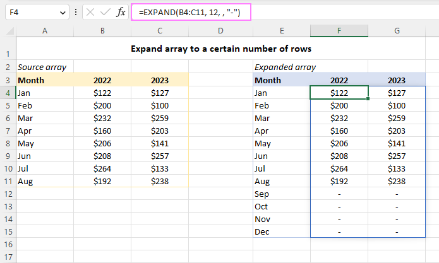Click the '2022' header in column B
This screenshot has width=439, height=263.
[x=102, y=80]
